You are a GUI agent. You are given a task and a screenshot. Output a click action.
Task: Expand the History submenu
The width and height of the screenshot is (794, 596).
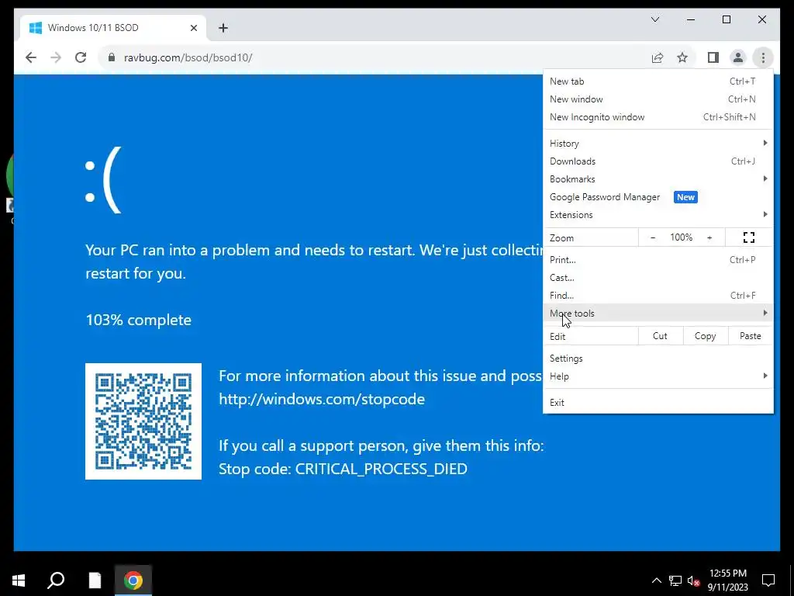pyautogui.click(x=658, y=144)
